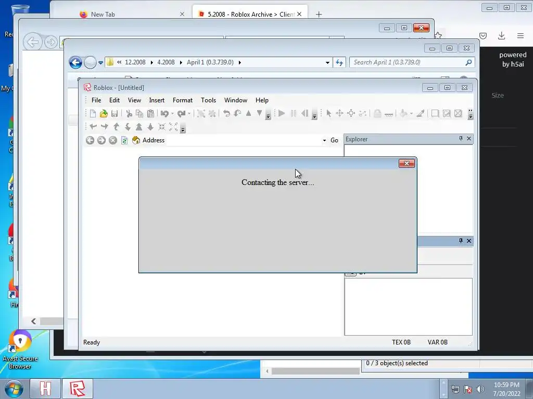Click the camera pan right arrow icon

pyautogui.click(x=104, y=127)
